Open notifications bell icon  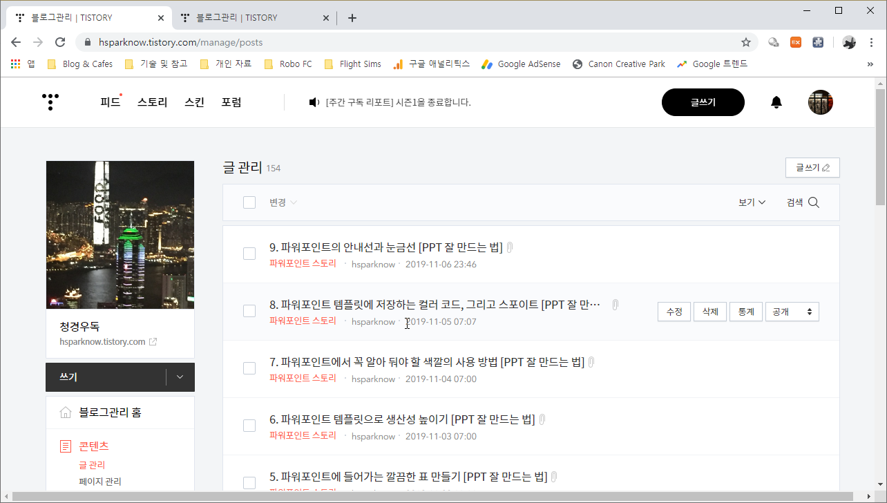(776, 102)
